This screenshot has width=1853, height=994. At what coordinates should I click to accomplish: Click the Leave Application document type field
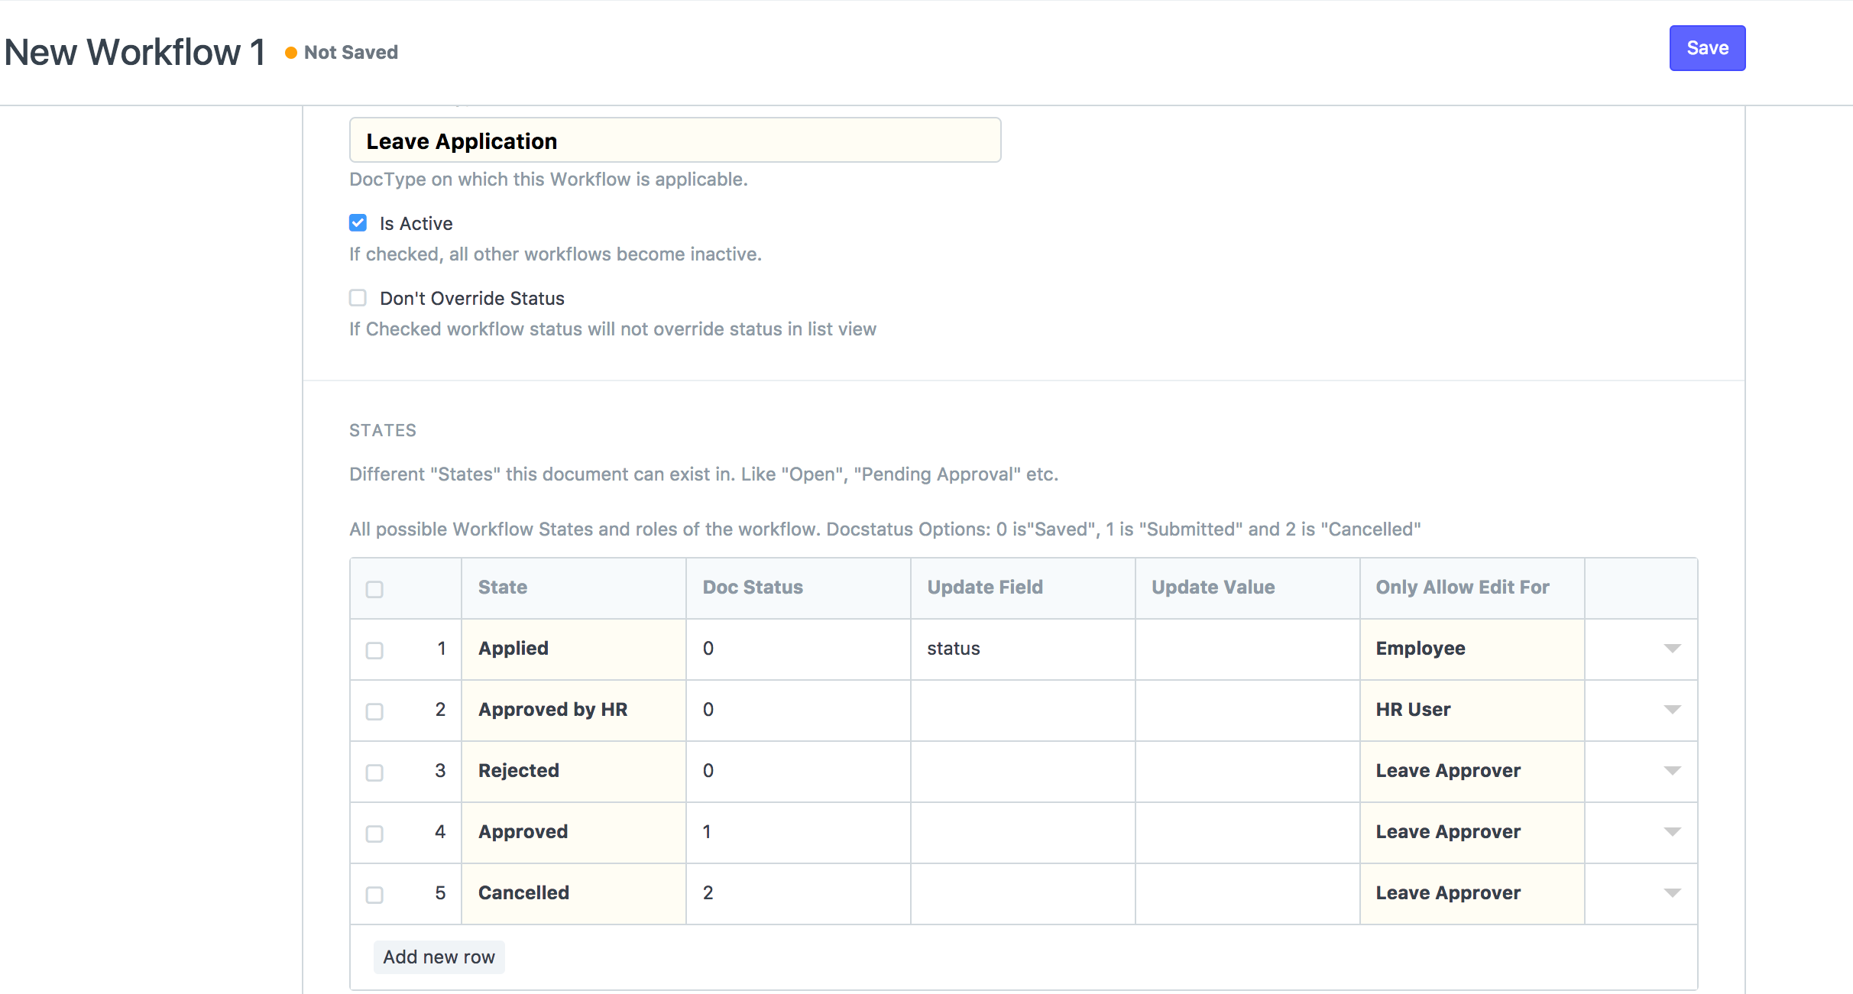675,141
